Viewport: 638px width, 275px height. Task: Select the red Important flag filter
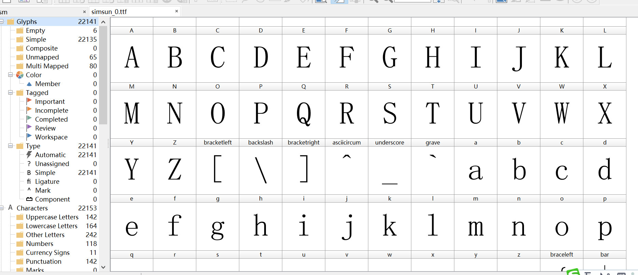[x=50, y=101]
